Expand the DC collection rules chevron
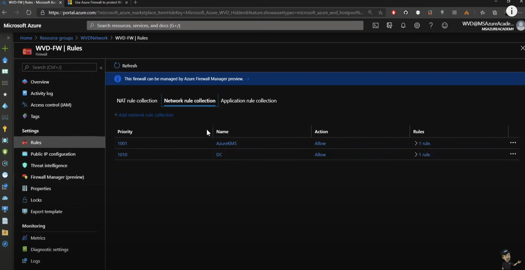525x270 pixels. click(x=416, y=155)
